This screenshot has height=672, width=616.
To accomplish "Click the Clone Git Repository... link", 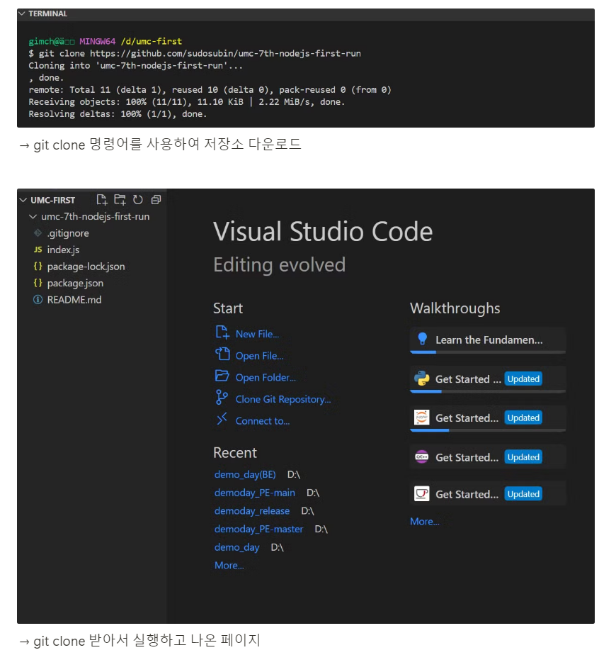I will (283, 399).
